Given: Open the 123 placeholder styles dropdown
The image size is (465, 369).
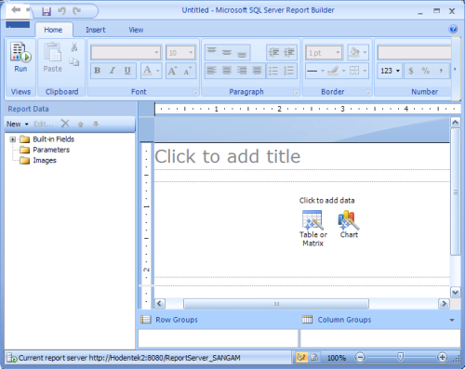Looking at the screenshot, I should click(390, 71).
